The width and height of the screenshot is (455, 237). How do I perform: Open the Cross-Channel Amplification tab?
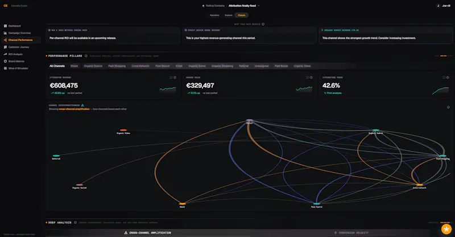click(x=148, y=232)
